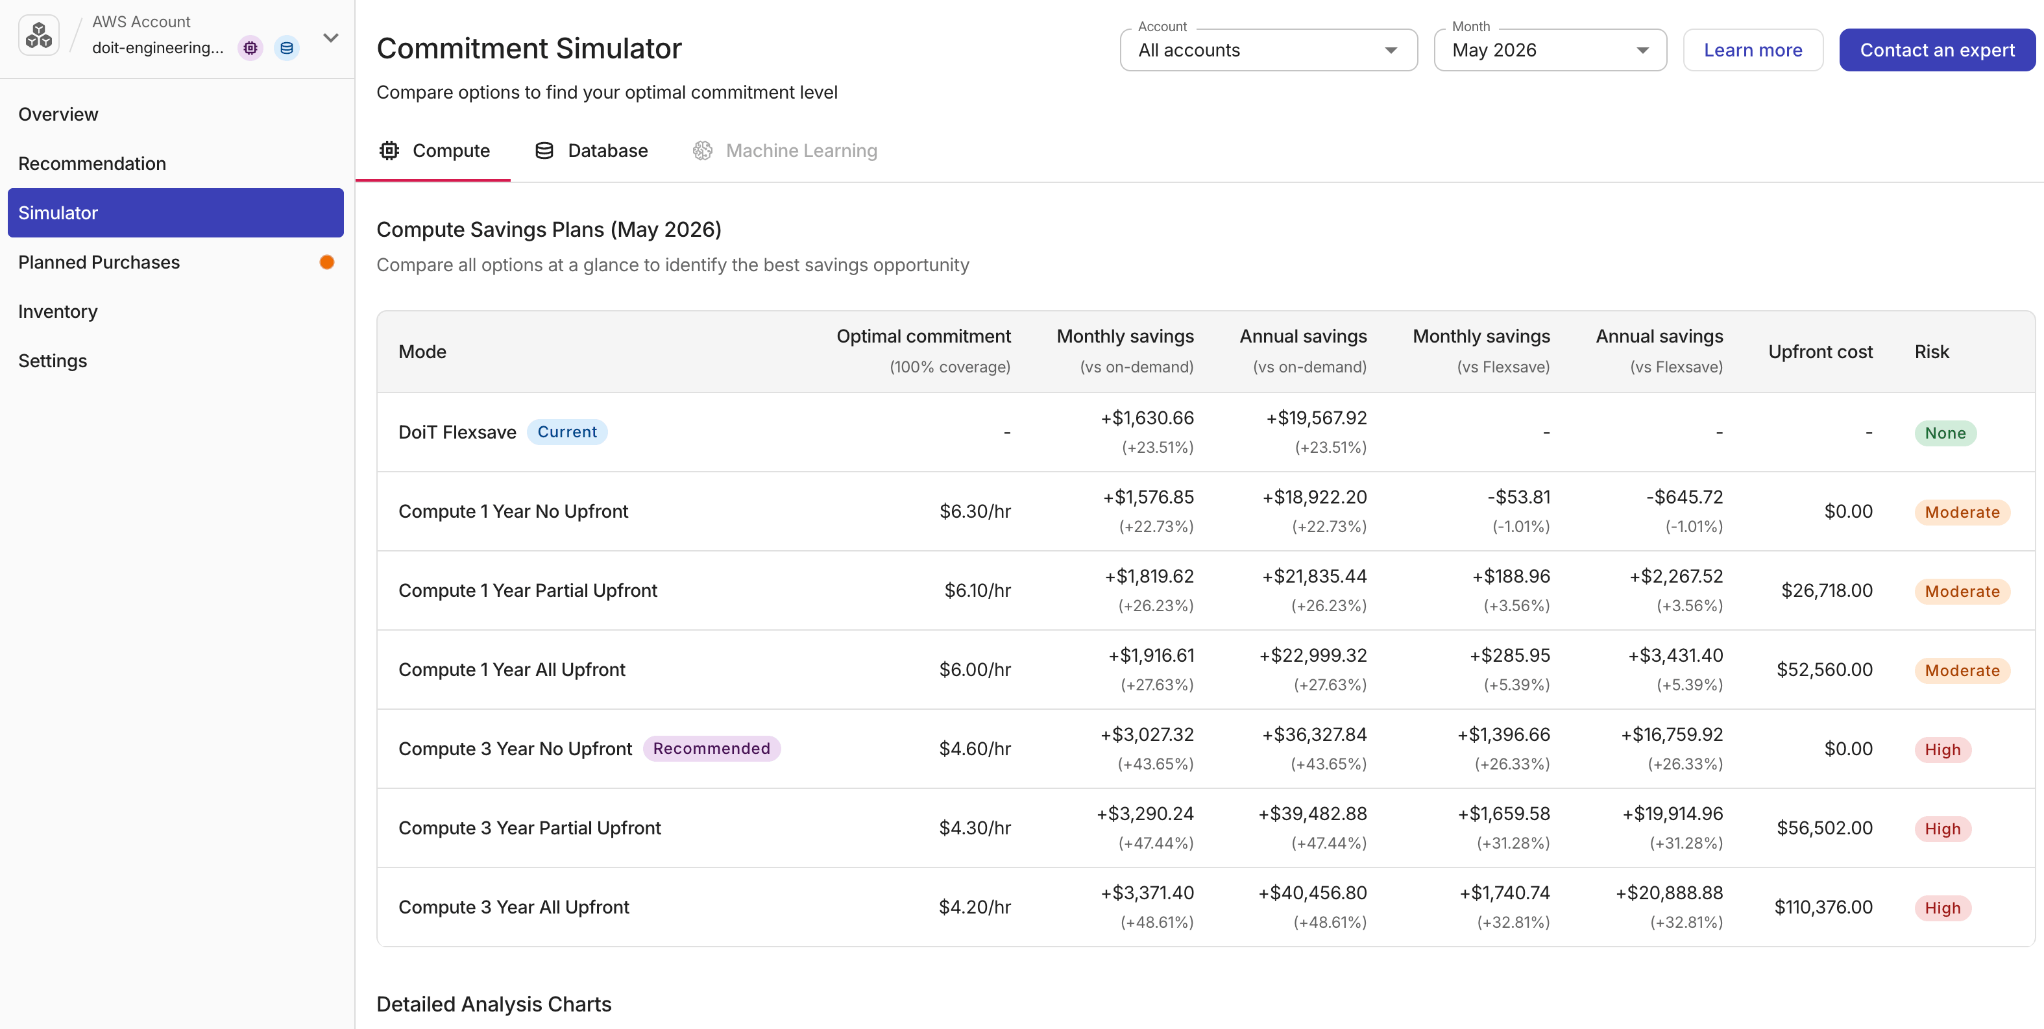Click the blue database badge icon

(x=286, y=49)
